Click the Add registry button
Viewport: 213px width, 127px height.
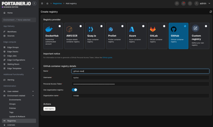coord(49,109)
